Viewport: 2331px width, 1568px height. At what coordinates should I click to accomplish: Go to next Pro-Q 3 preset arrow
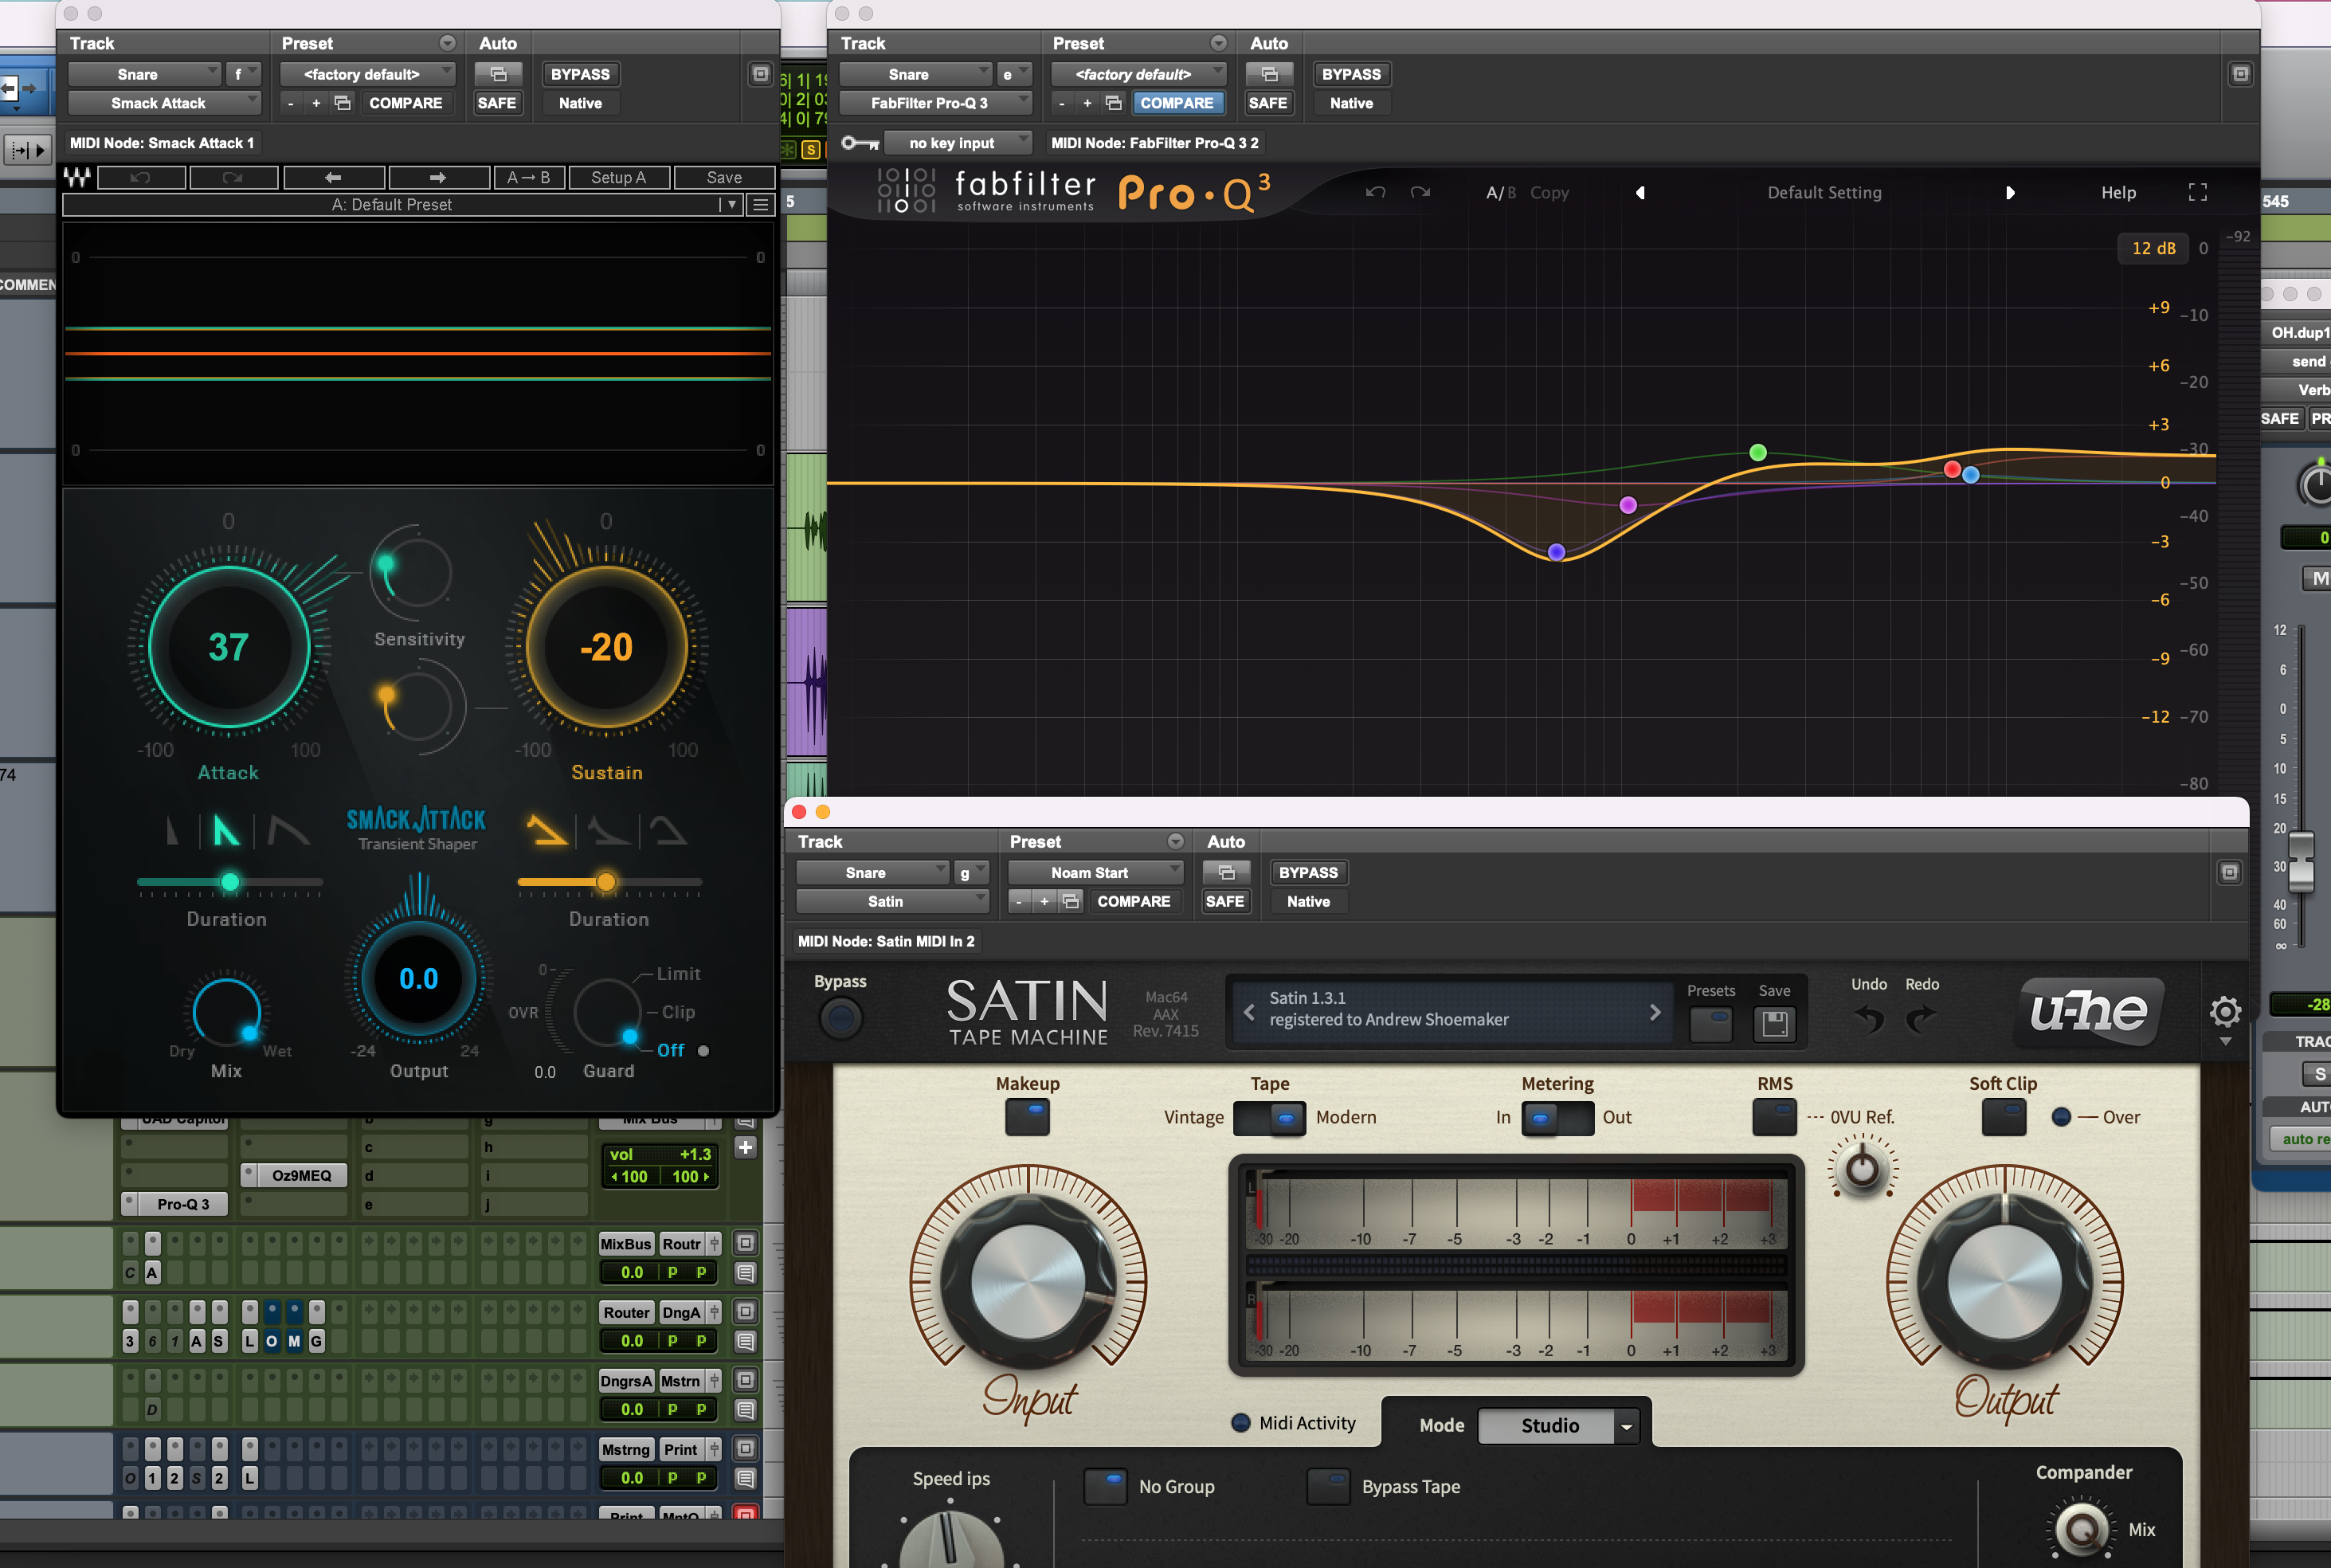[2010, 193]
